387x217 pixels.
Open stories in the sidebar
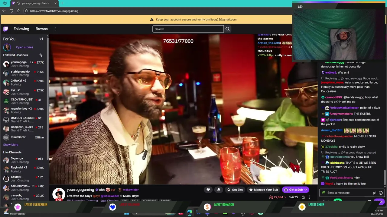tap(24, 47)
